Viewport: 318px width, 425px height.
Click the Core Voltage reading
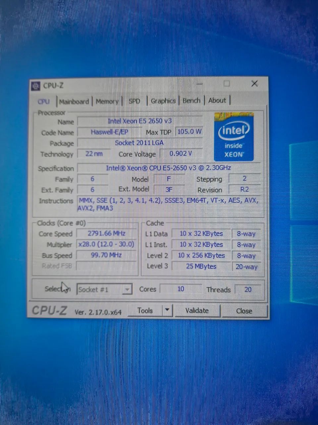pyautogui.click(x=180, y=153)
